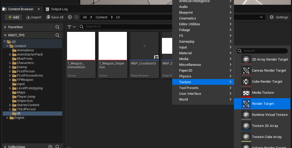Open the World submenu
This screenshot has height=148, width=292.
pyautogui.click(x=203, y=99)
